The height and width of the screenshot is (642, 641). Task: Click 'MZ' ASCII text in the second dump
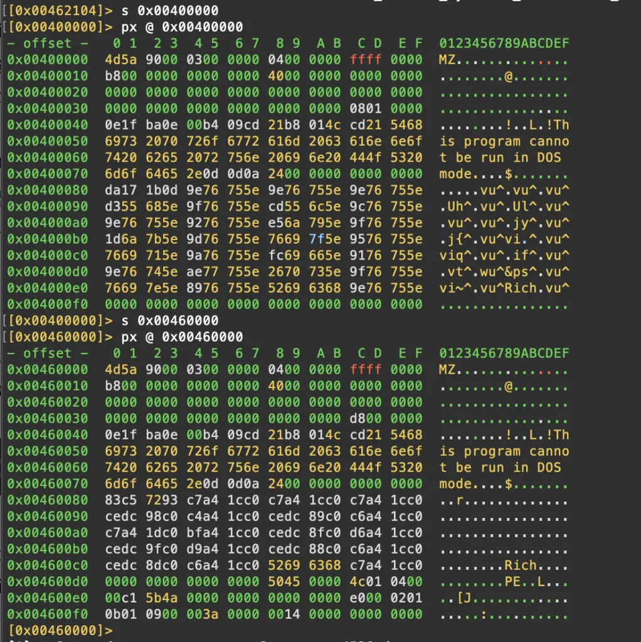point(447,369)
